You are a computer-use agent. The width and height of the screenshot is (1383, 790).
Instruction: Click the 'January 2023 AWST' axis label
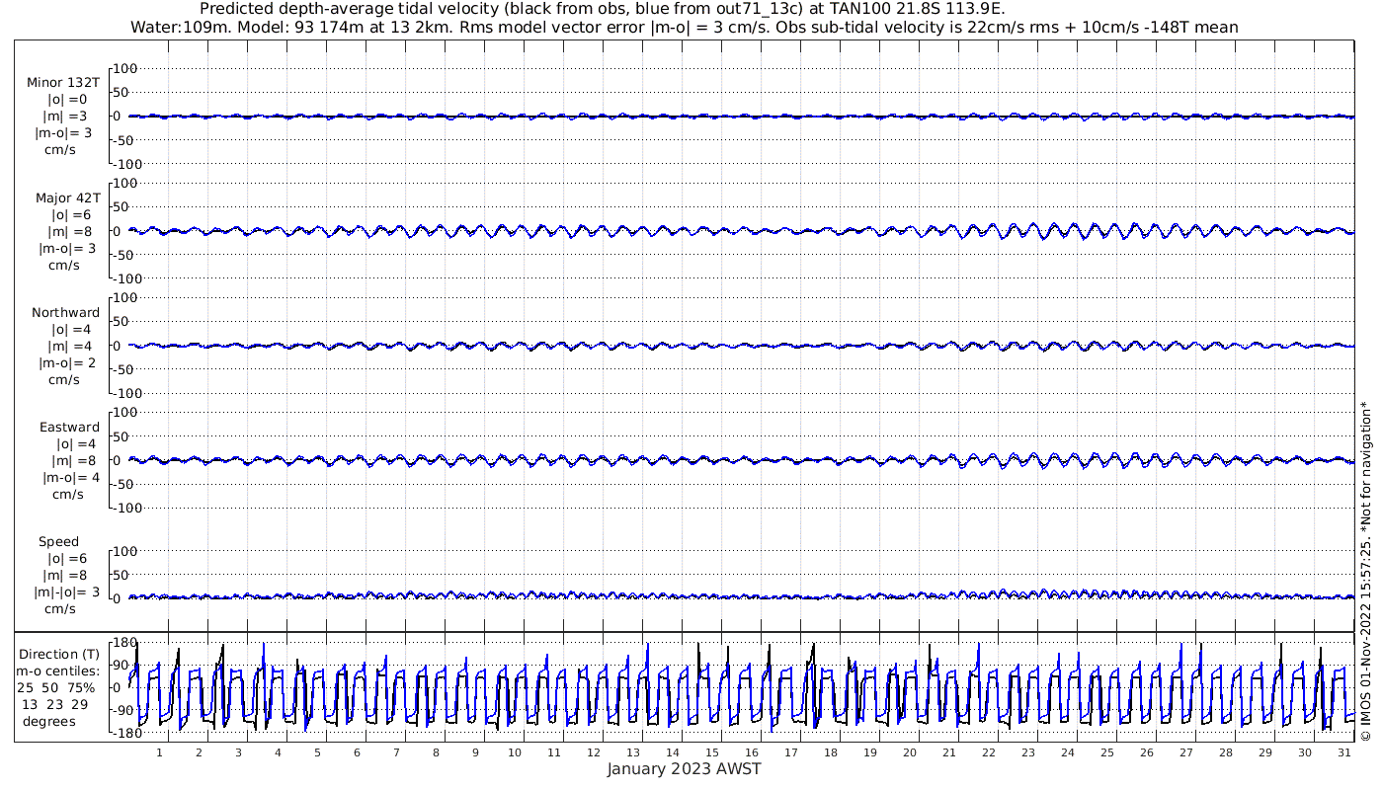tap(684, 769)
